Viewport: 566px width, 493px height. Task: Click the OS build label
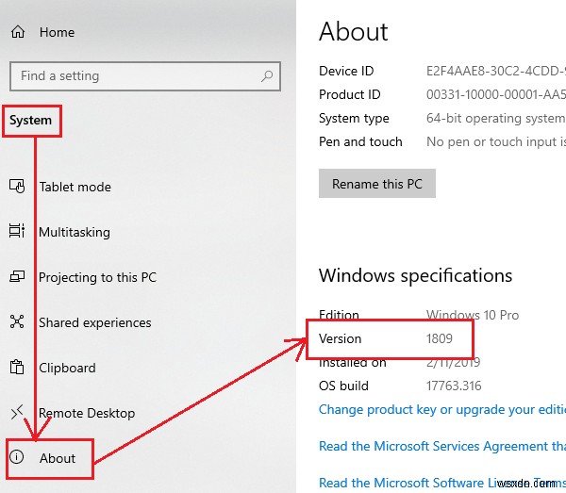pos(343,386)
